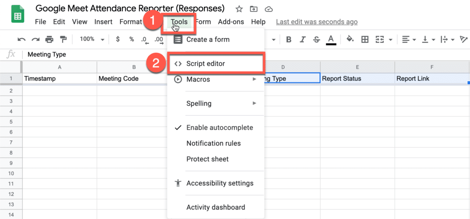The height and width of the screenshot is (219, 470).
Task: Format as currency with the $ button
Action: click(x=118, y=39)
